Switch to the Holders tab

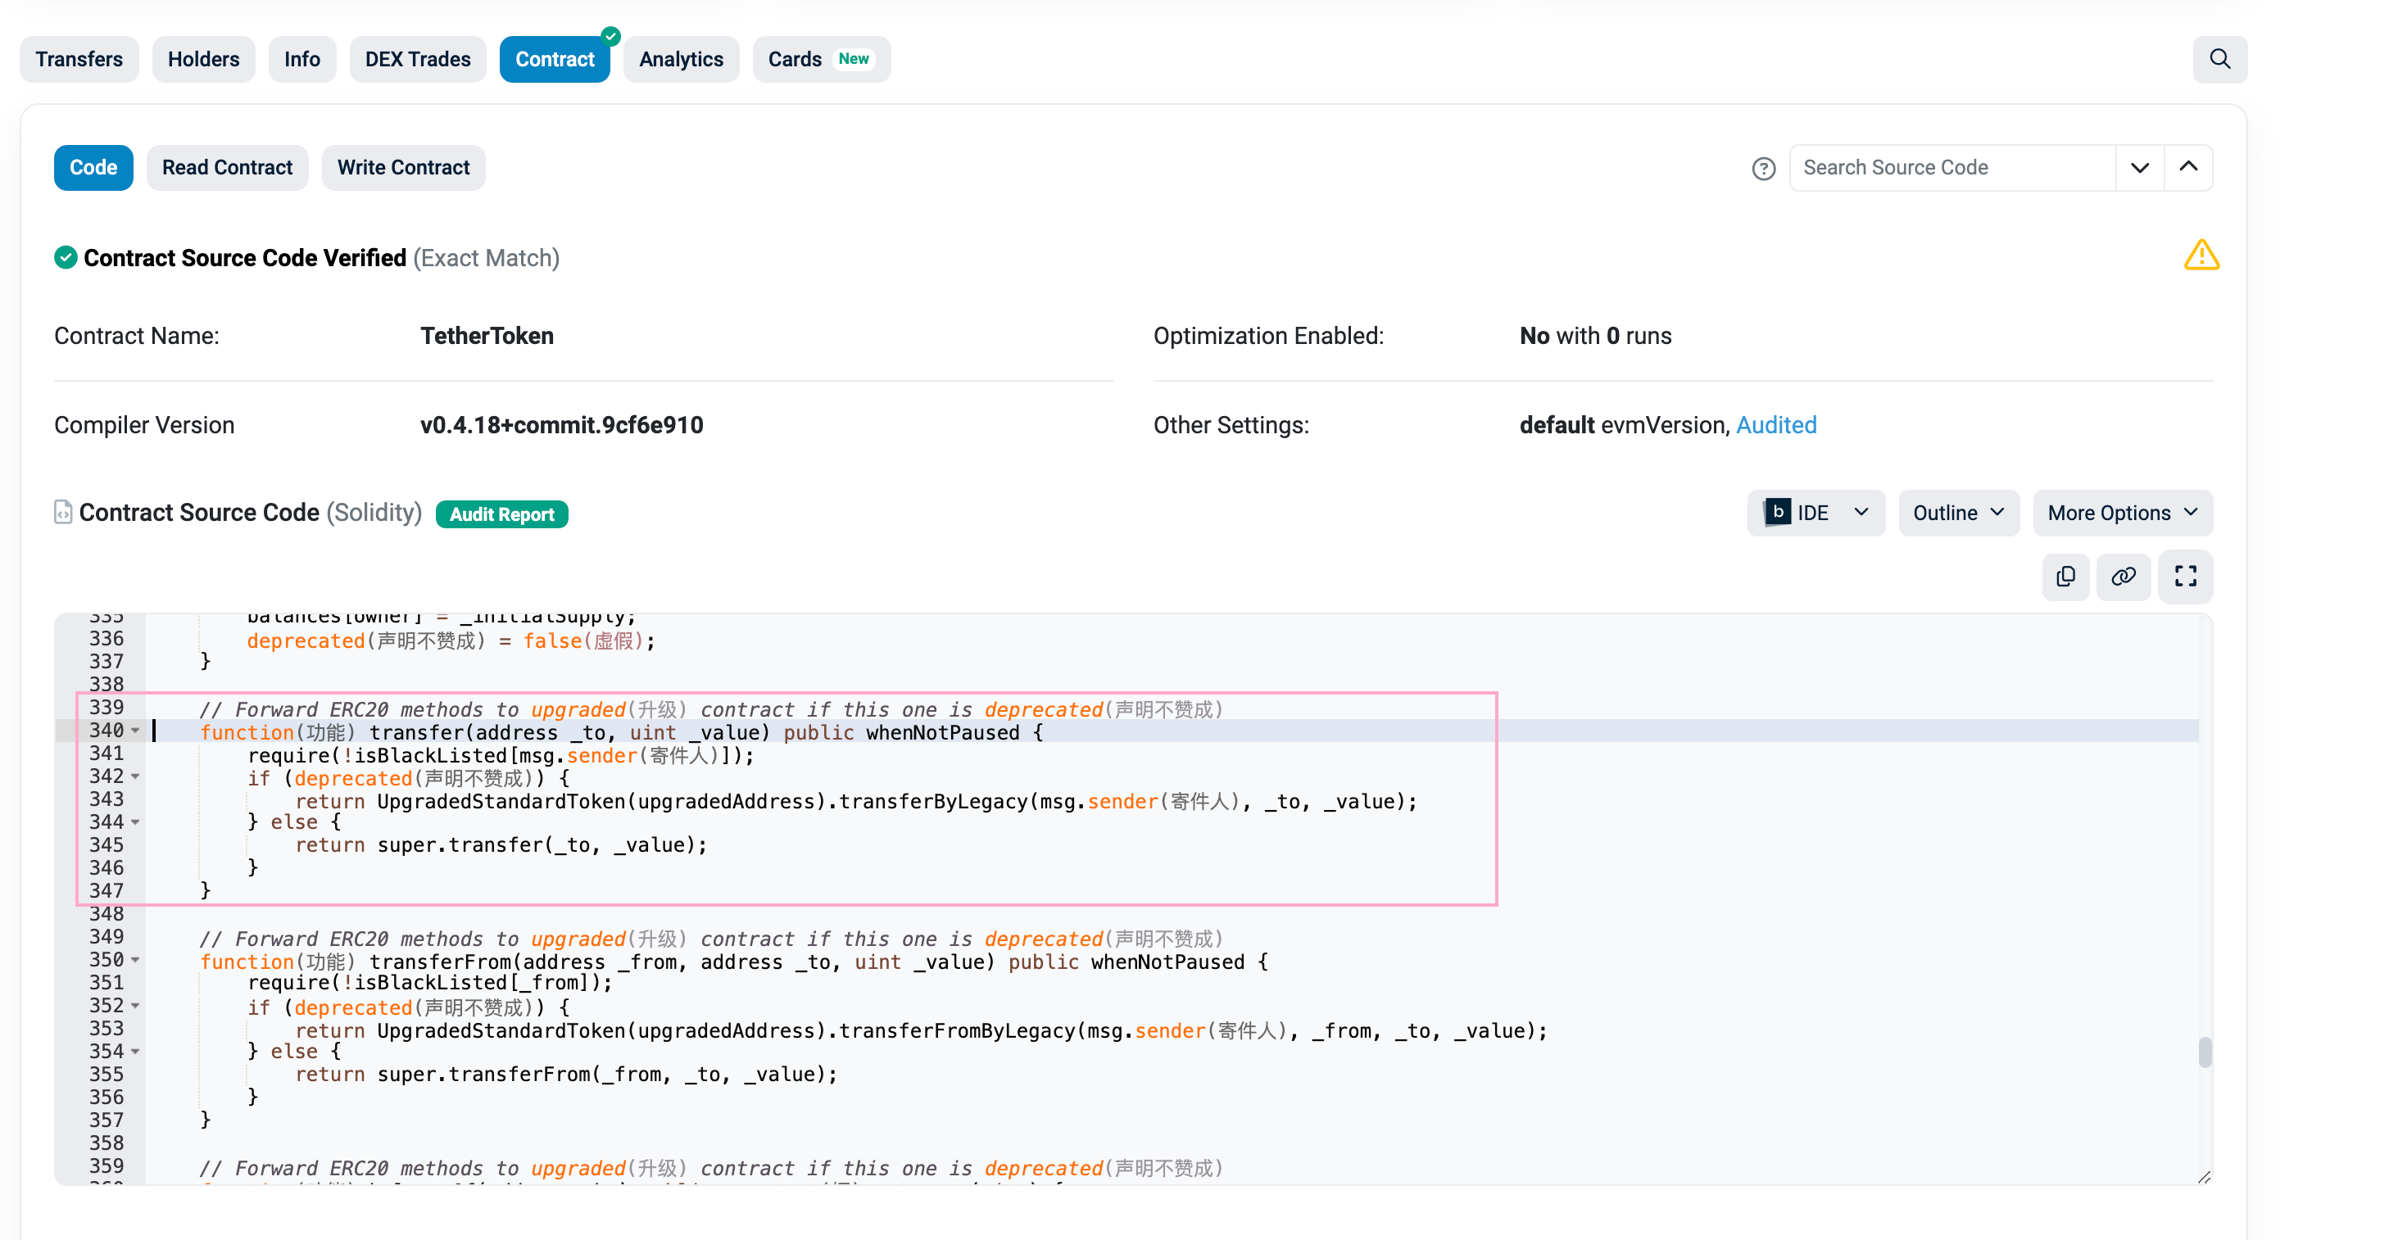202,59
